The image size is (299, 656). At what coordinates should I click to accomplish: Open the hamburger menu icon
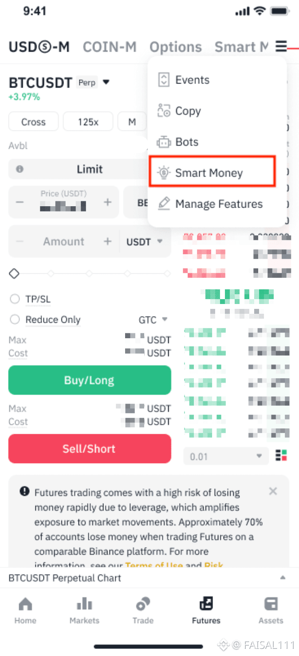pos(281,46)
